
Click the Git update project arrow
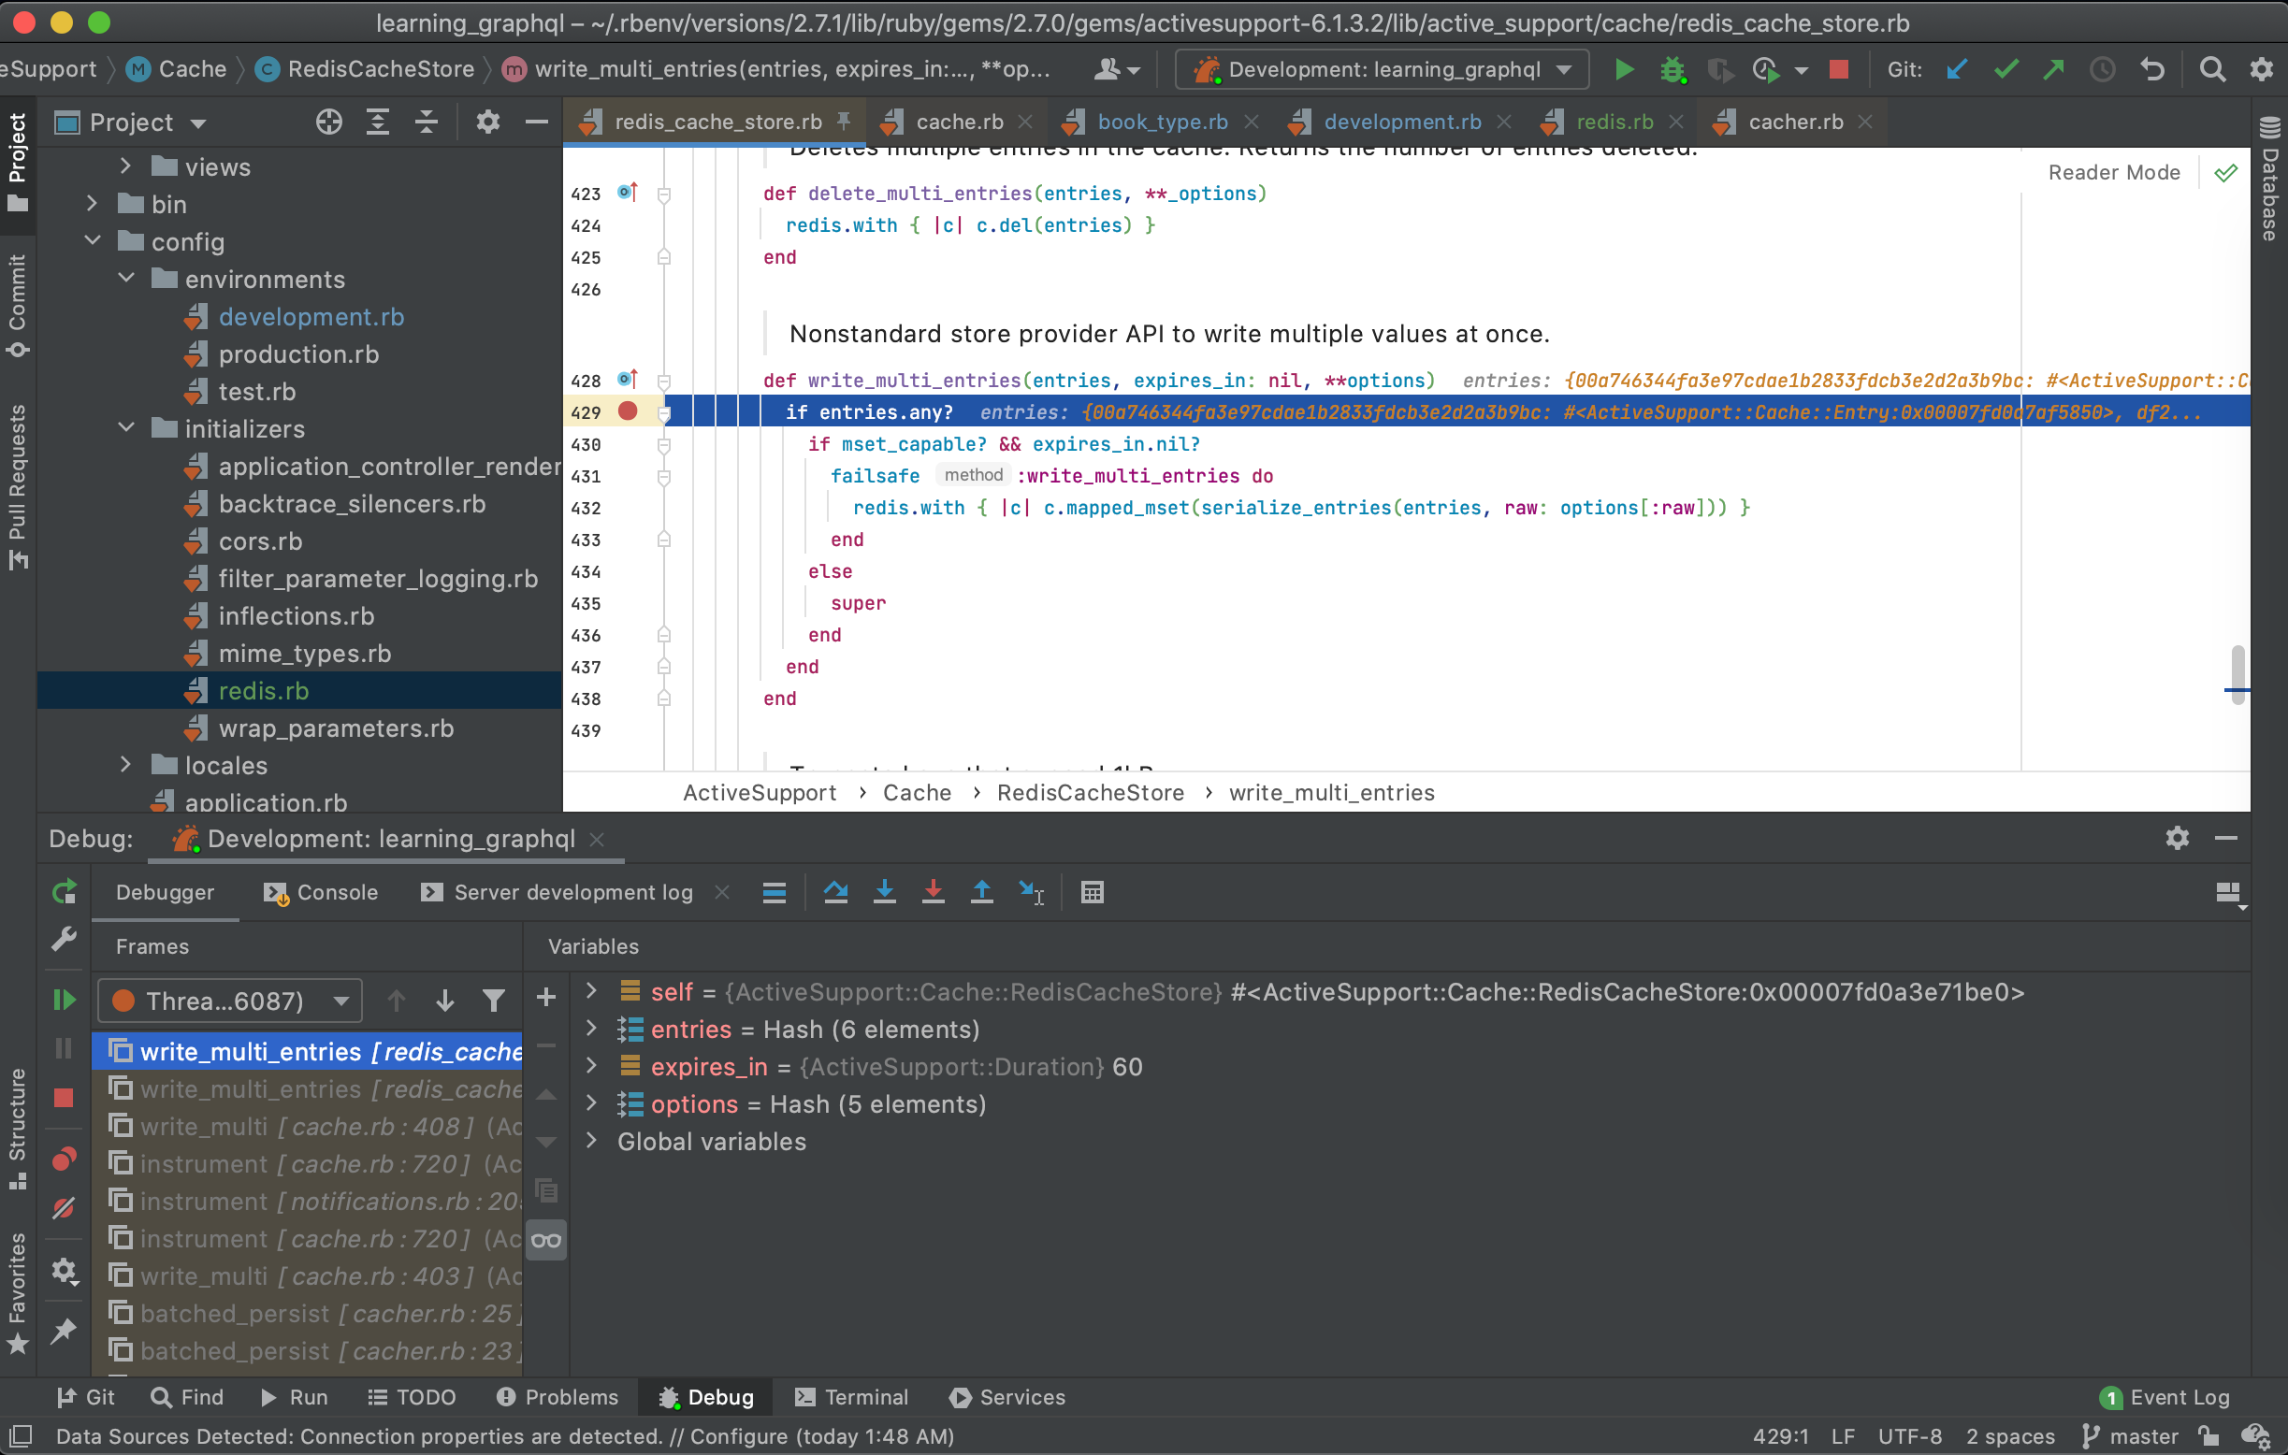point(1955,69)
